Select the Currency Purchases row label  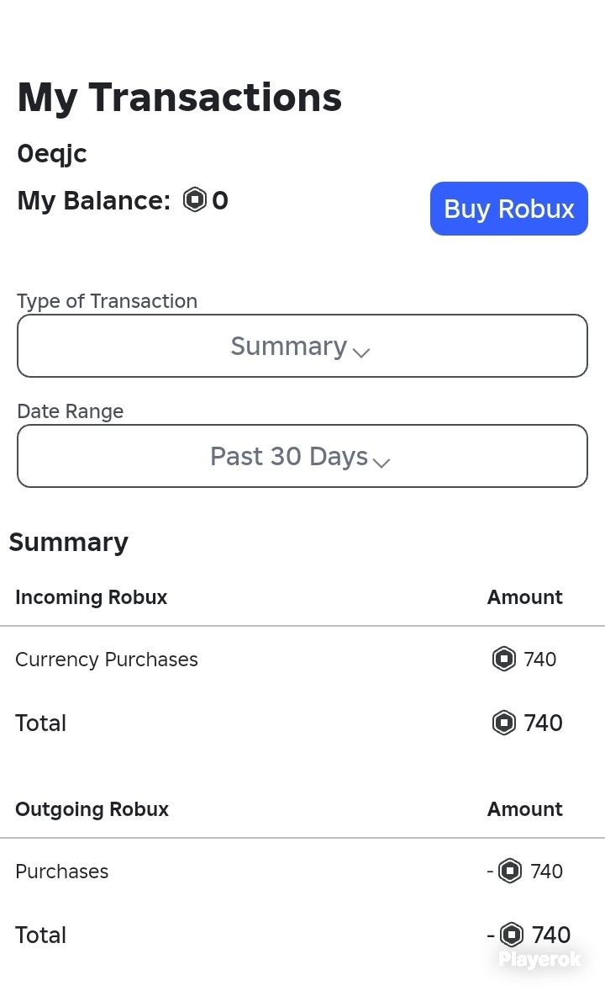[106, 660]
